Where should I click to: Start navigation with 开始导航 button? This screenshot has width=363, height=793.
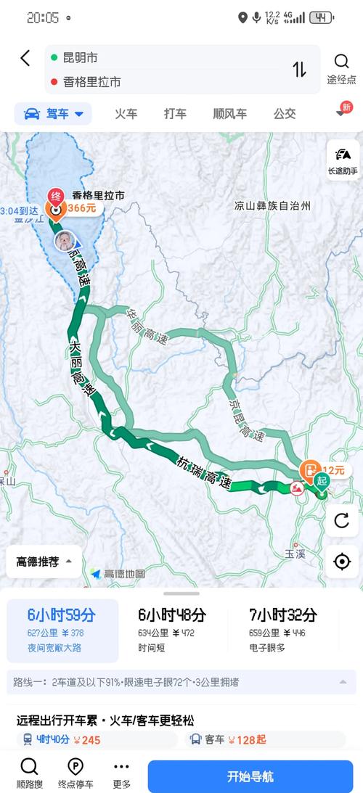tap(250, 776)
